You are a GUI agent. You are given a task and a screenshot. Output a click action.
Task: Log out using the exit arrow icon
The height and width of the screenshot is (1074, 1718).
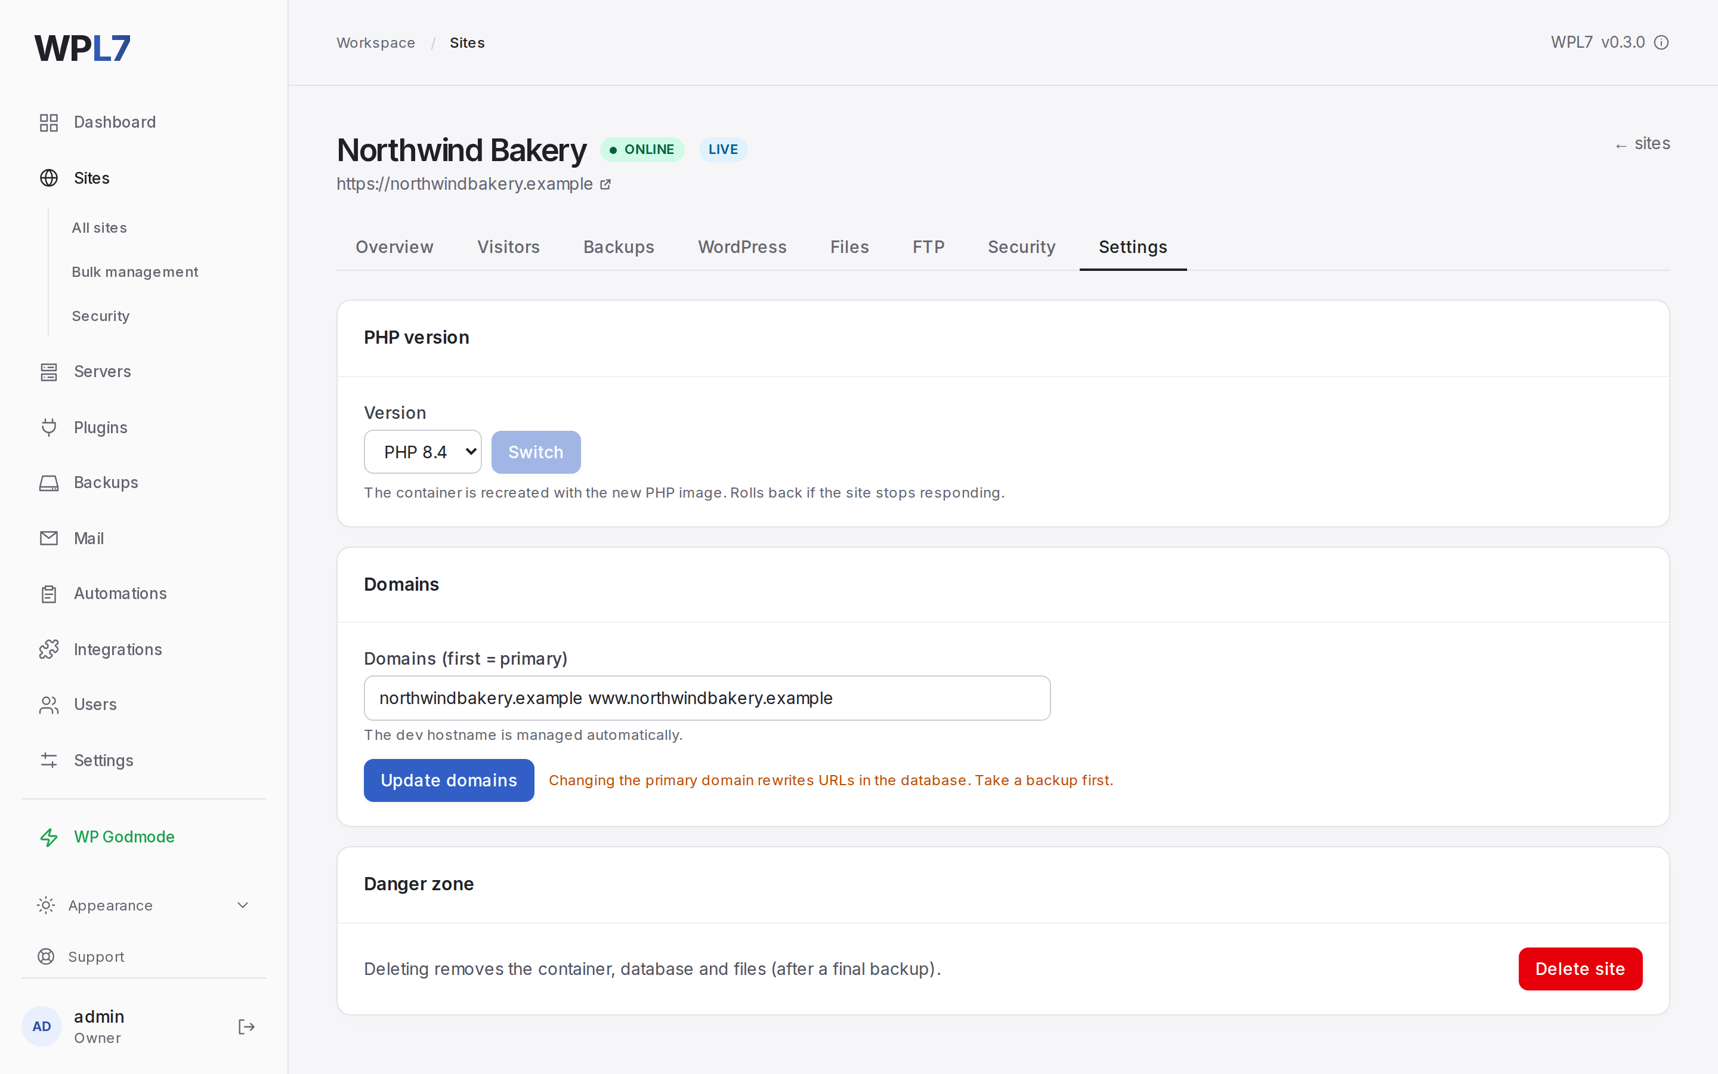coord(246,1027)
